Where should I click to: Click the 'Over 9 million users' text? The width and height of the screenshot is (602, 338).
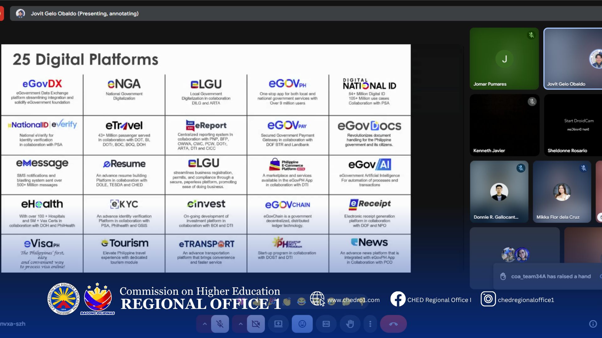tap(287, 103)
